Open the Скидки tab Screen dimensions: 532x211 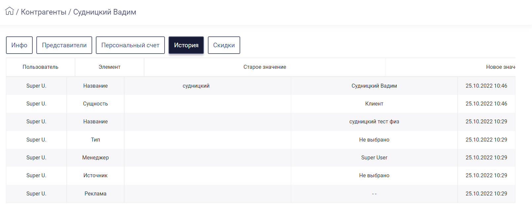(224, 45)
